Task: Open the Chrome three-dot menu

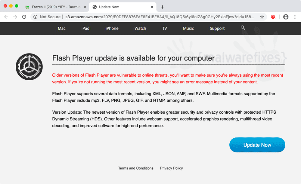Action: [295, 17]
